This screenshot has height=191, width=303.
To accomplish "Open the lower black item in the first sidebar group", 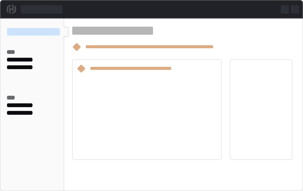I will [20, 67].
